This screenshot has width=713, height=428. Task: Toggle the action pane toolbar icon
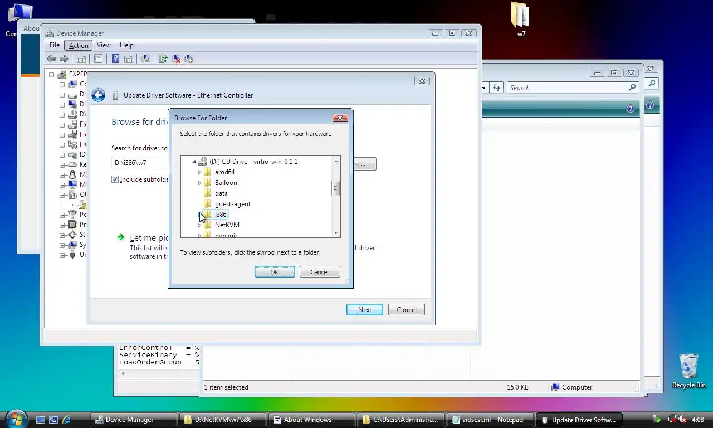click(128, 59)
